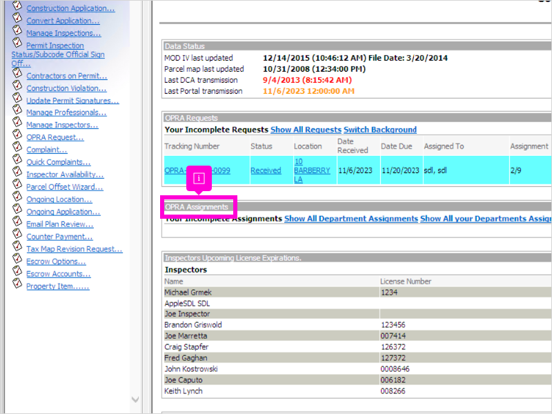
Task: Click the checklist icon beside Construction Violation
Action: coord(17,85)
